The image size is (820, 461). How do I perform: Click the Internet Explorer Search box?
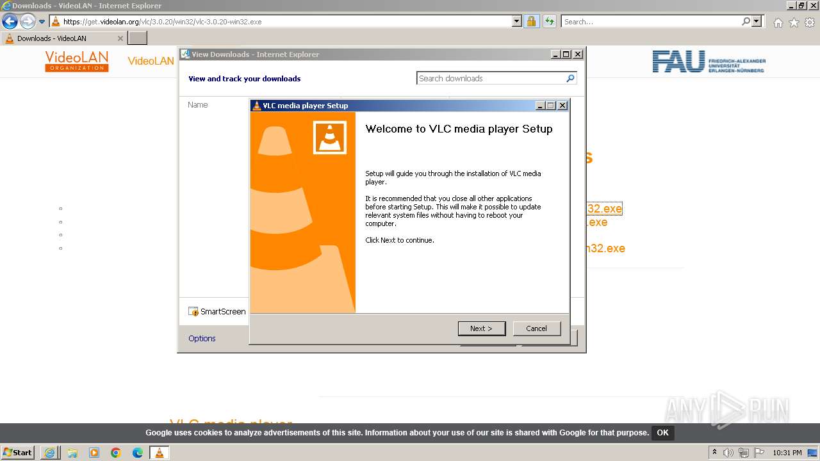(651, 21)
